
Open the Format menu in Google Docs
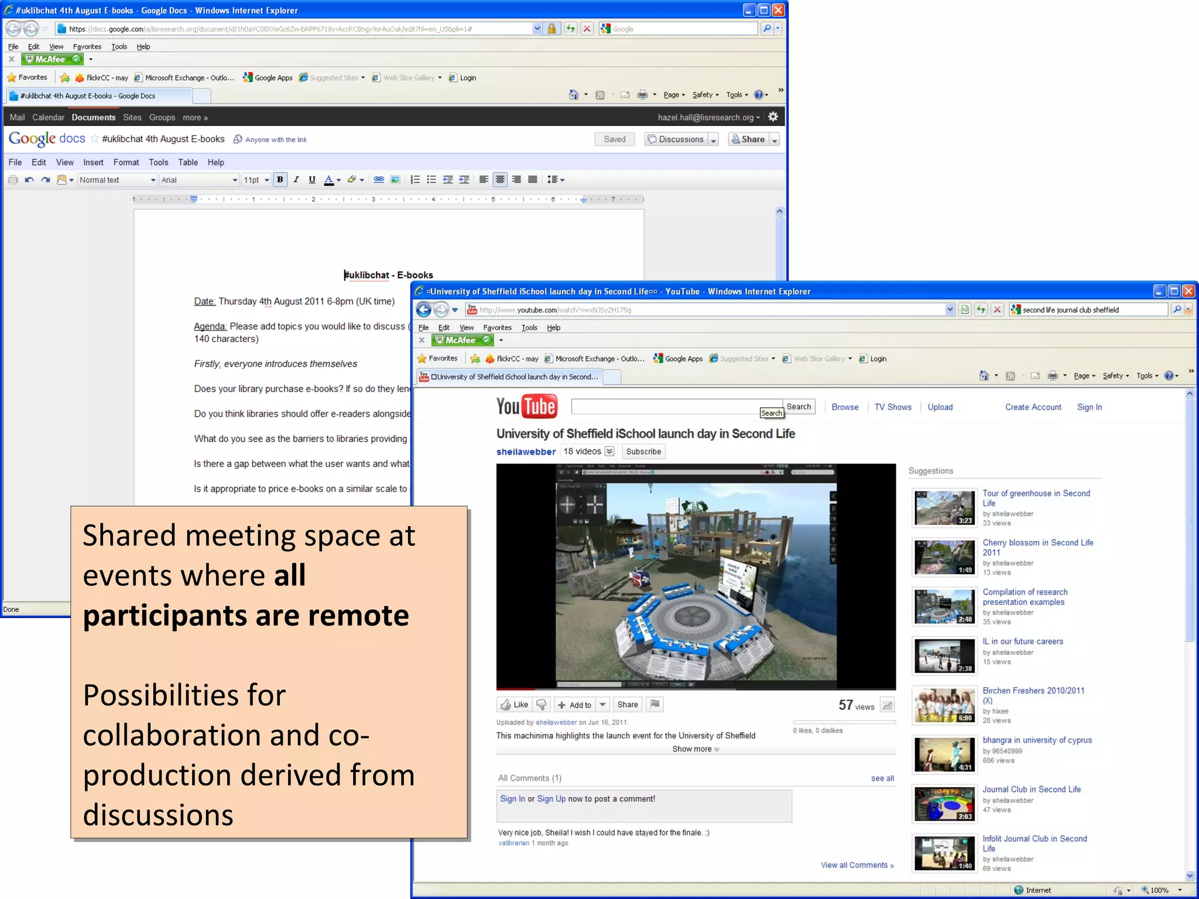click(126, 162)
